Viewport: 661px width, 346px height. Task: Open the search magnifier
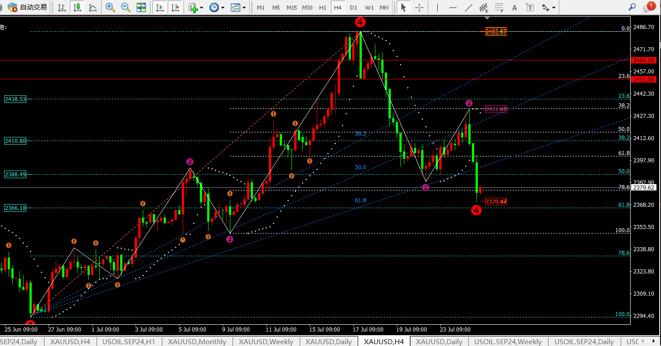coord(632,7)
